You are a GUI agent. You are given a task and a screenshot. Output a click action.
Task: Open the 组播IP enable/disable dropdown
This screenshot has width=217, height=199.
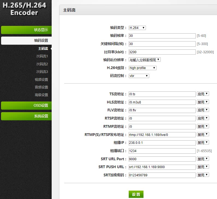[x=203, y=142]
